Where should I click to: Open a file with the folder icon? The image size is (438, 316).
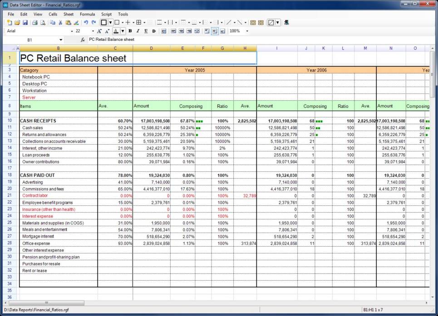17,22
